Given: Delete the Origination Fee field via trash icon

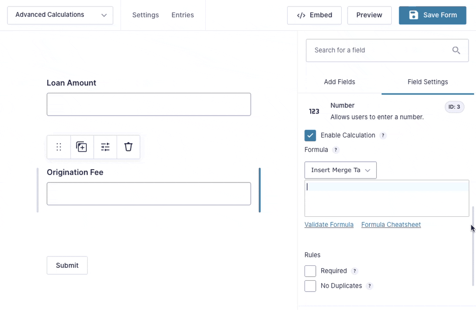Looking at the screenshot, I should pos(128,147).
